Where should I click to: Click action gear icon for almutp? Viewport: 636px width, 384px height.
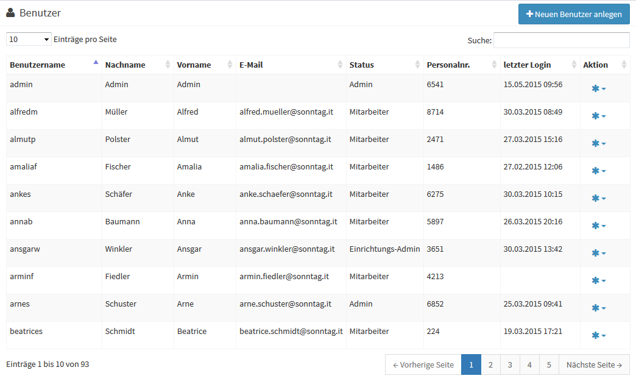(x=598, y=144)
